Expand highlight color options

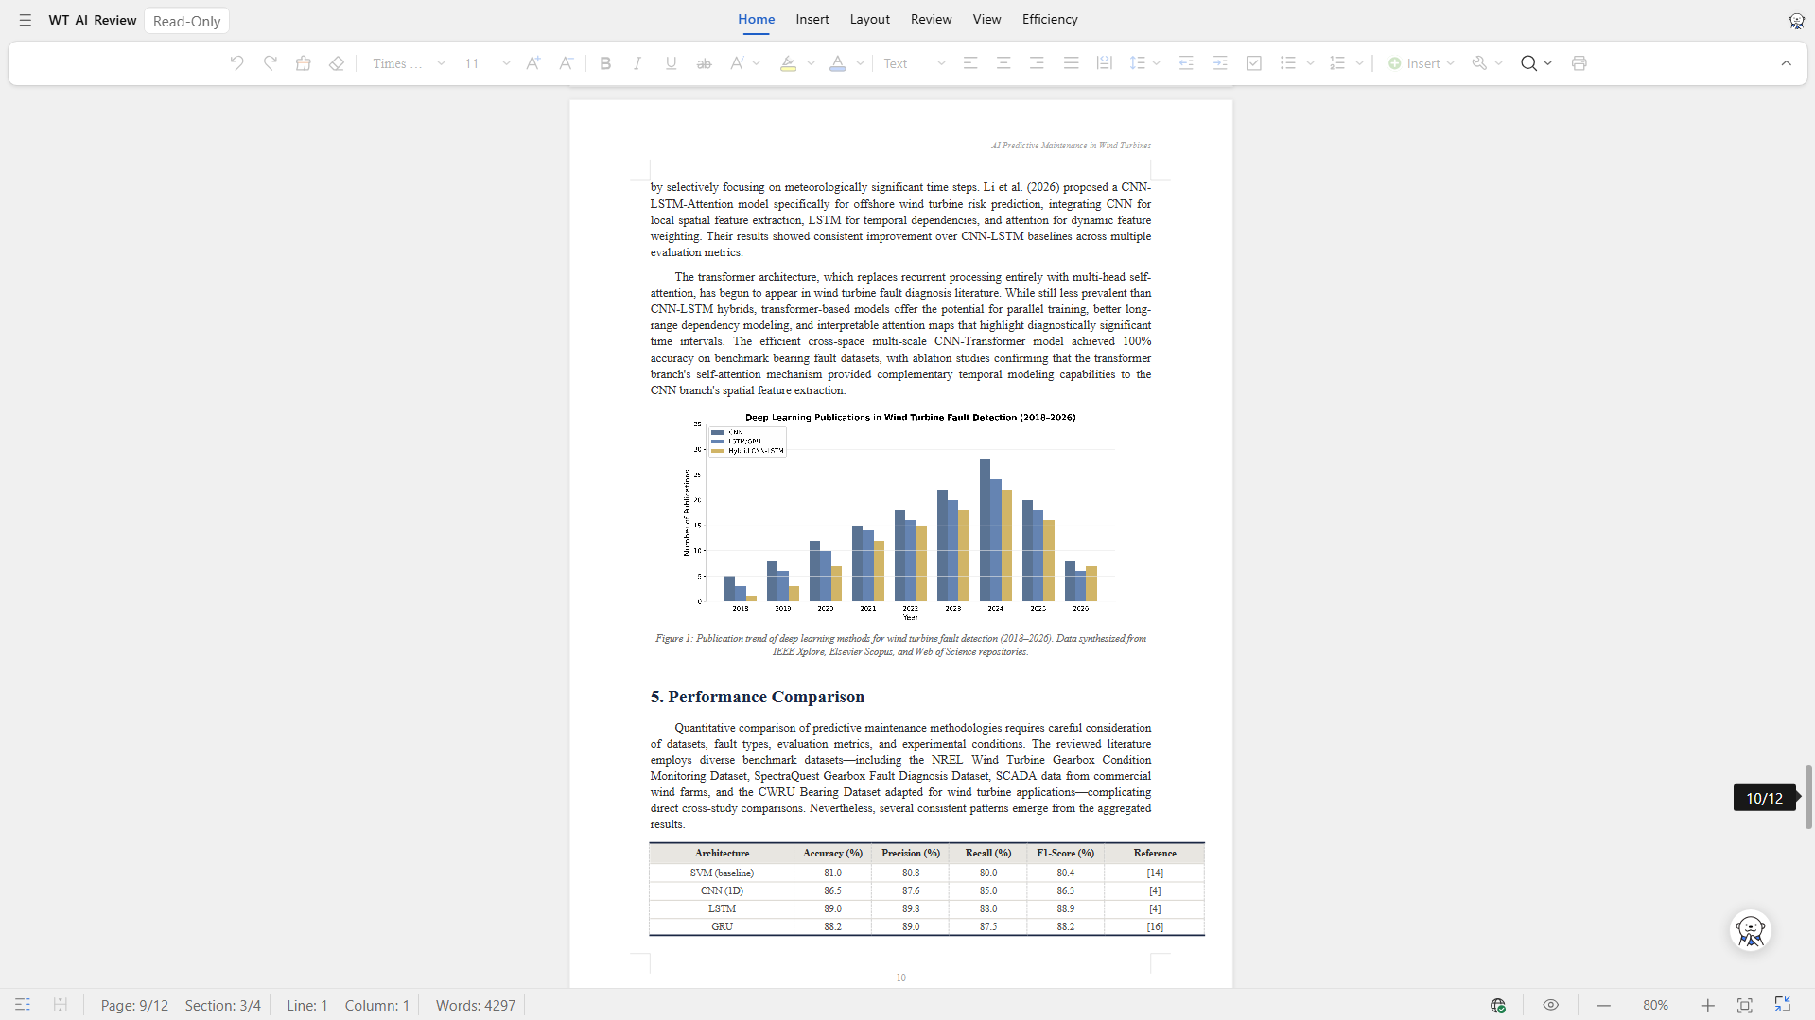click(811, 63)
